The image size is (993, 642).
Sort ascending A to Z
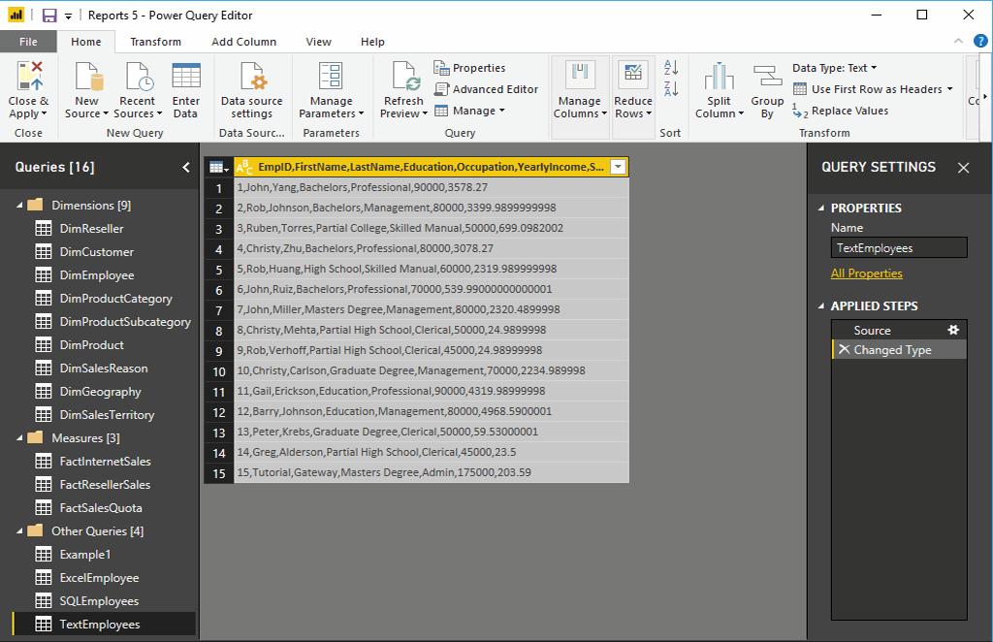(x=671, y=67)
